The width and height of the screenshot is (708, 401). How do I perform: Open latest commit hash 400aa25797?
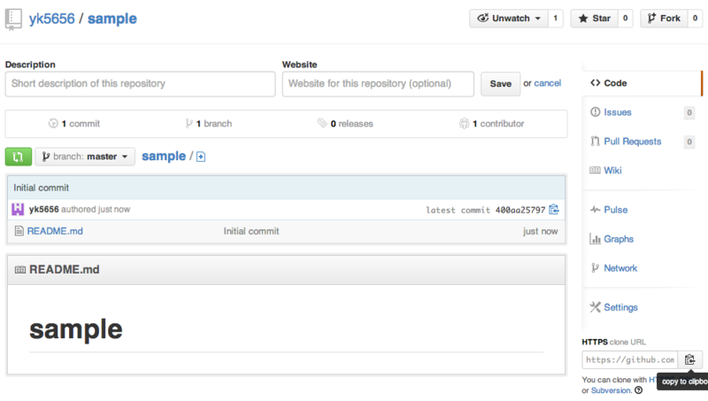(x=520, y=210)
